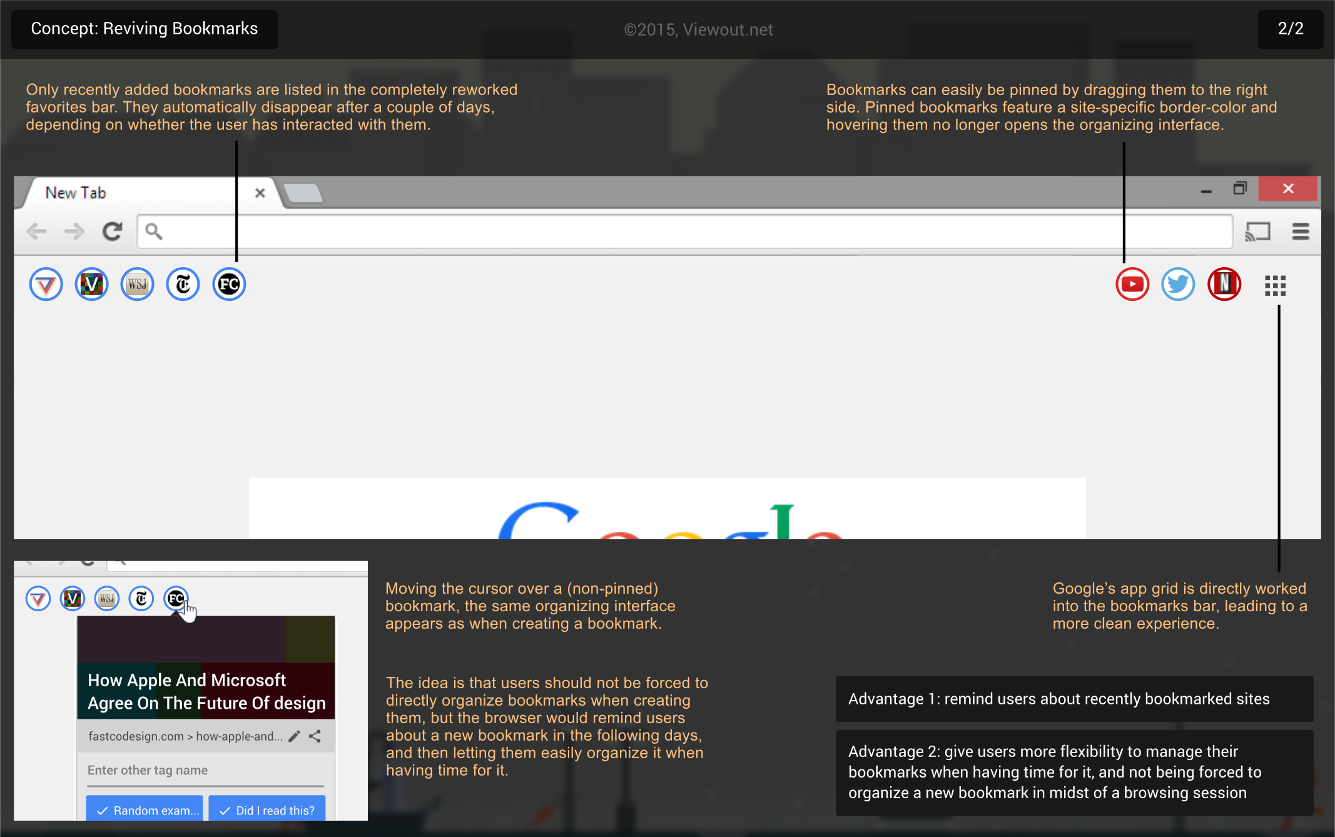This screenshot has width=1335, height=837.
Task: Toggle the Did I read this? tag
Action: pyautogui.click(x=267, y=808)
